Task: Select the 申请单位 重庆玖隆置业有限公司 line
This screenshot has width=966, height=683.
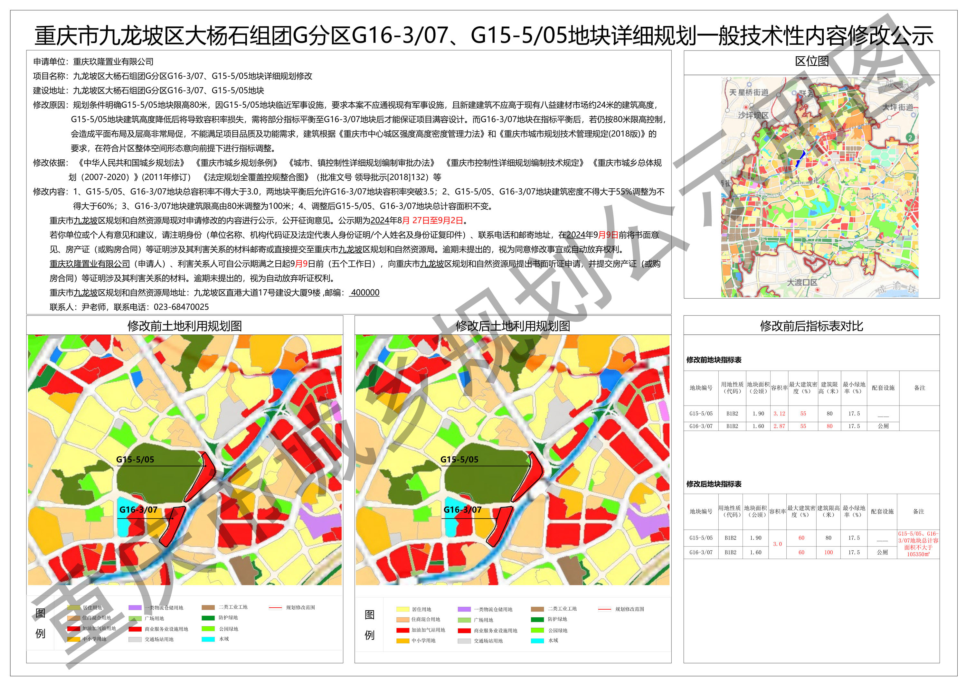Action: click(93, 62)
